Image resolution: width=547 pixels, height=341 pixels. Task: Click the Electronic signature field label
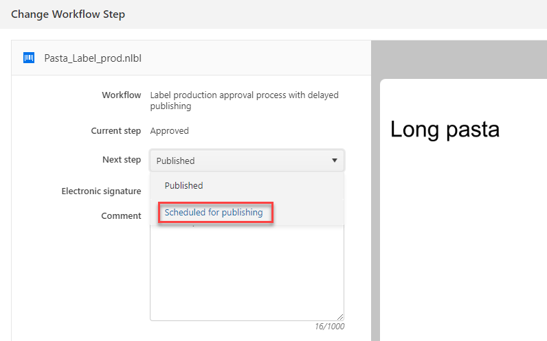click(x=101, y=191)
